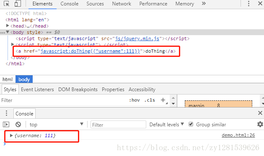The width and height of the screenshot is (264, 156).
Task: Expand the inline script element node
Action: pyautogui.click(x=13, y=44)
